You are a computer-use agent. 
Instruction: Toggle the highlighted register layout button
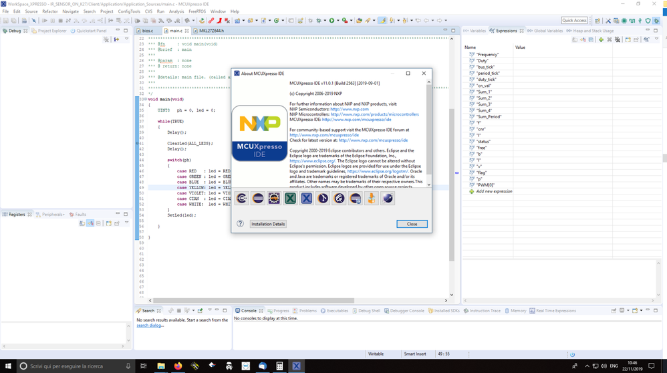pyautogui.click(x=90, y=223)
